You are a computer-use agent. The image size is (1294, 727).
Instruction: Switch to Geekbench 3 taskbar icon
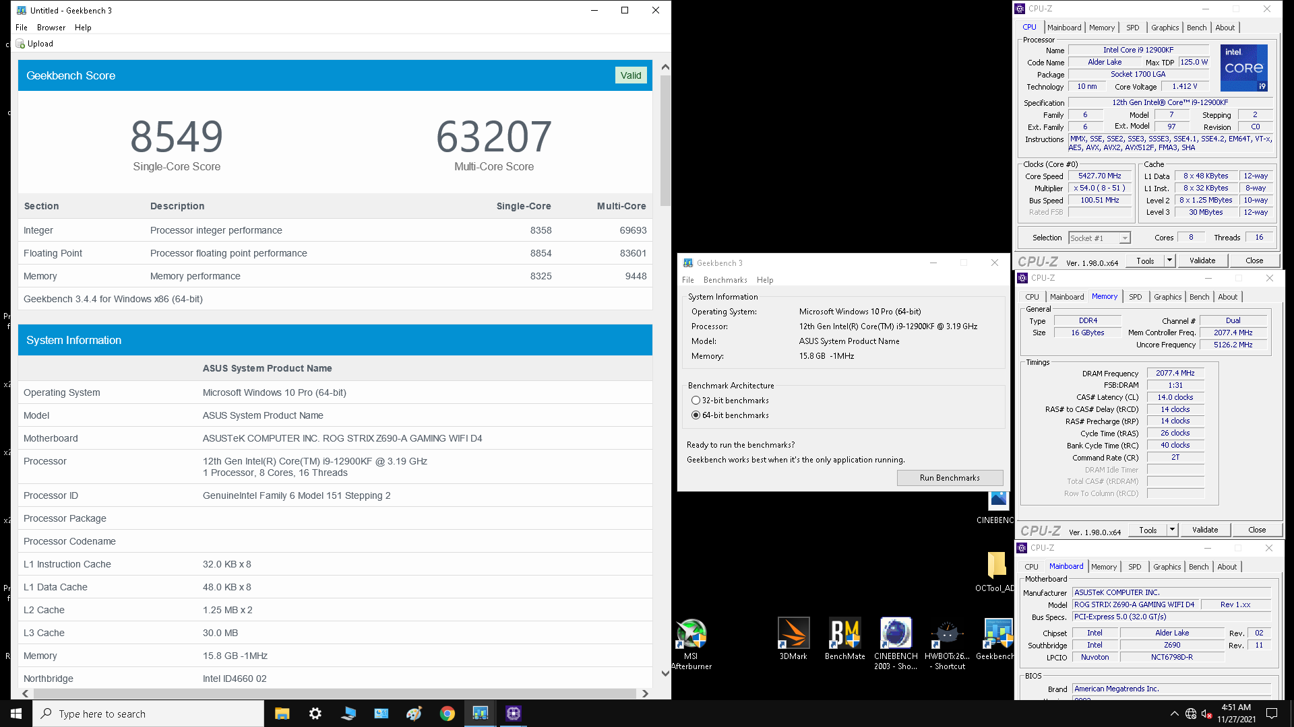point(480,714)
